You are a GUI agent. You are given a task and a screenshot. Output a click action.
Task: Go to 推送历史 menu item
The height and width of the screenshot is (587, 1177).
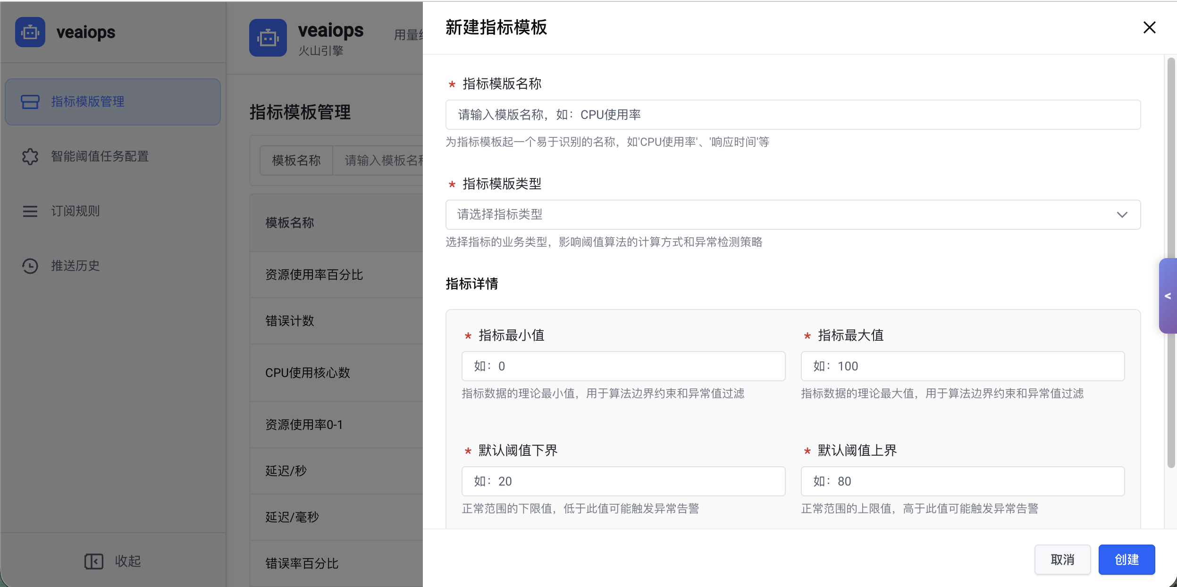(x=76, y=266)
